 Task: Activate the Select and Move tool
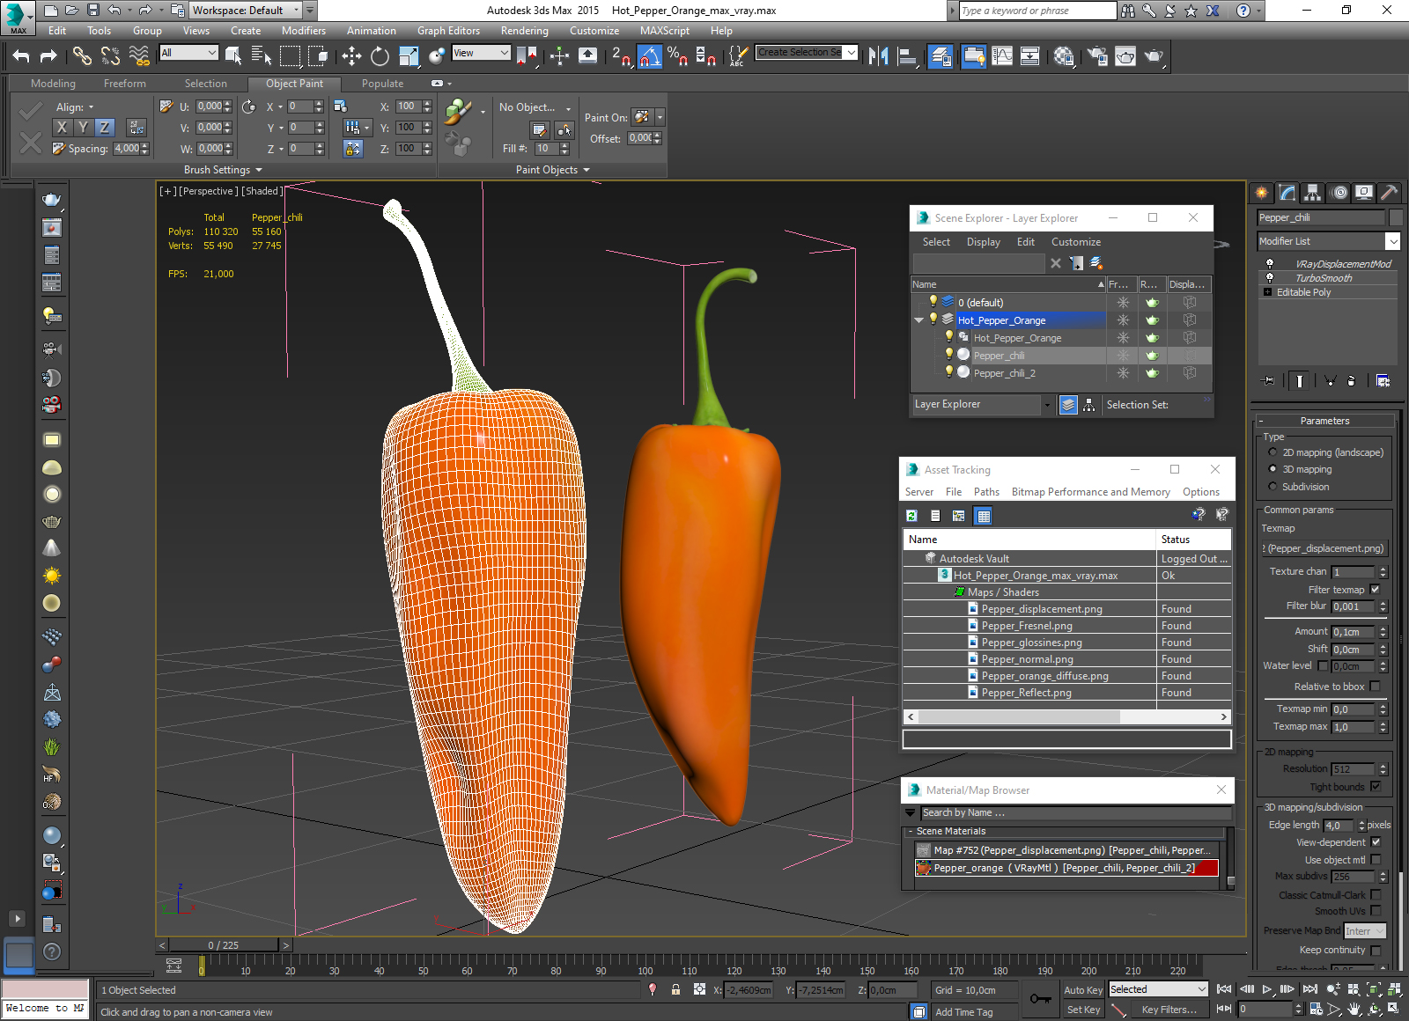(351, 56)
